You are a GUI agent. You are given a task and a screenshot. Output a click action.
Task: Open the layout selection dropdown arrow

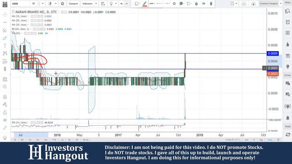click(x=236, y=4)
